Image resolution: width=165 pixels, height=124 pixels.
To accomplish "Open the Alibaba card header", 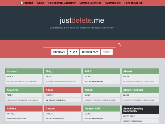I will [24, 109].
